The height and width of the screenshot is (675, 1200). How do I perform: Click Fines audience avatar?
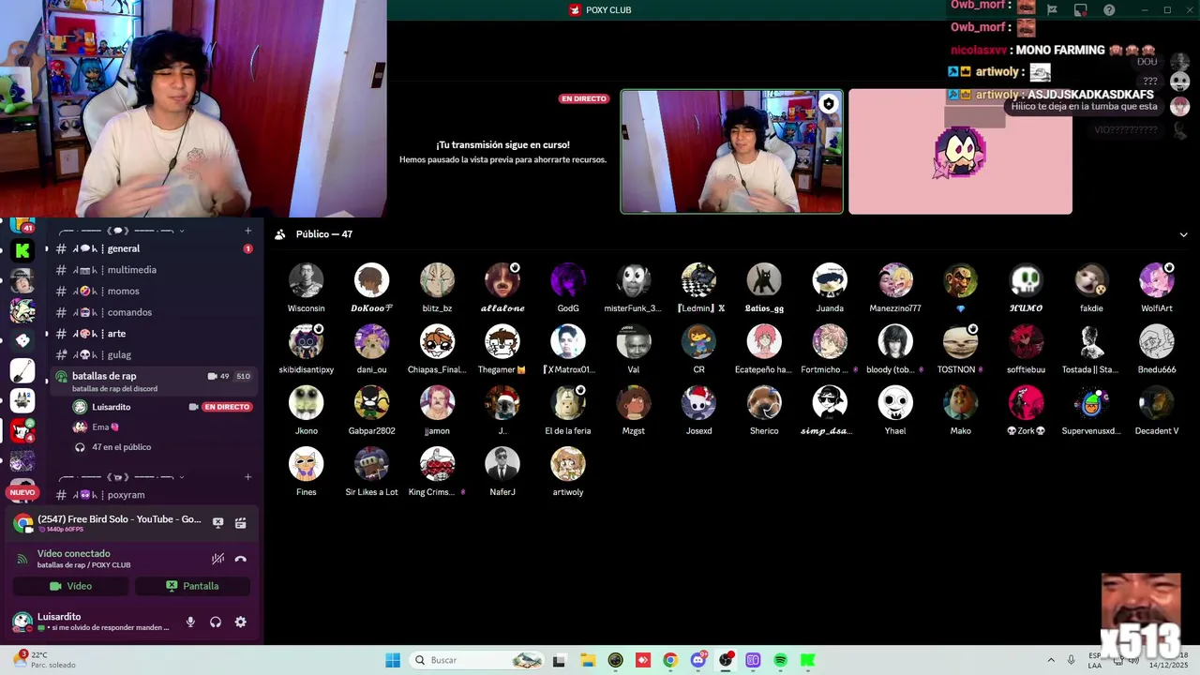(306, 464)
